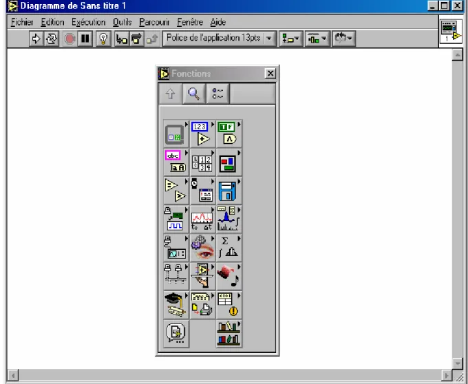Click the magnifier search button in Fonctions palette
The image size is (468, 384).
193,94
